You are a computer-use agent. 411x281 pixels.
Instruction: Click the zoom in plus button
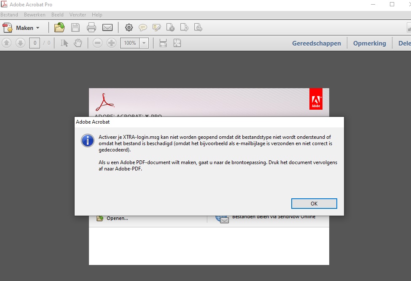(x=111, y=43)
